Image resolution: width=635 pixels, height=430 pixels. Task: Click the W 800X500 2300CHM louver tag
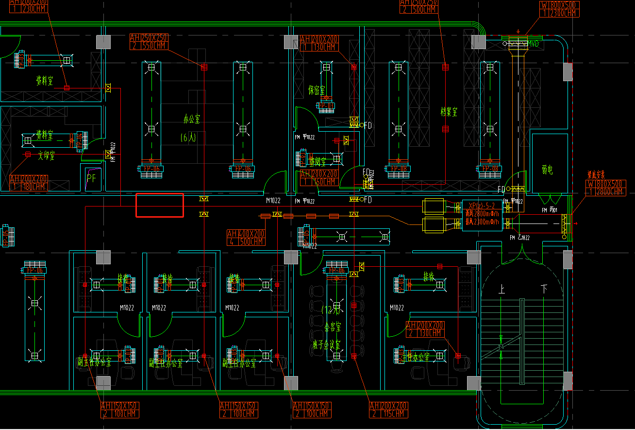(x=559, y=9)
